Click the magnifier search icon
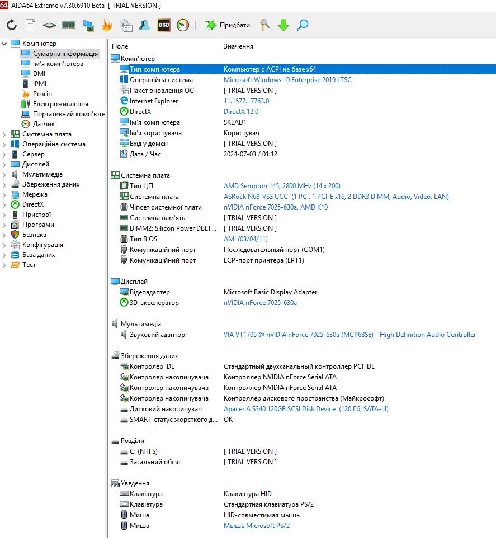This screenshot has height=538, width=496. 303,25
